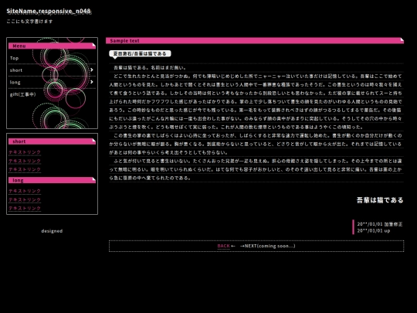Open the short menu item

coord(16,70)
